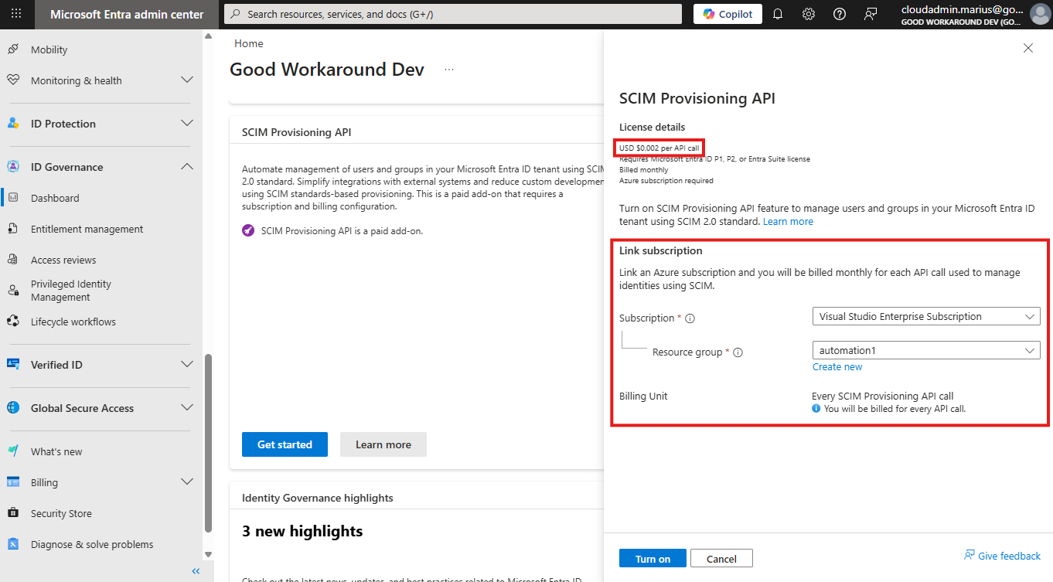Close the SCIM Provisioning API panel
The height and width of the screenshot is (582, 1053).
(x=1027, y=48)
